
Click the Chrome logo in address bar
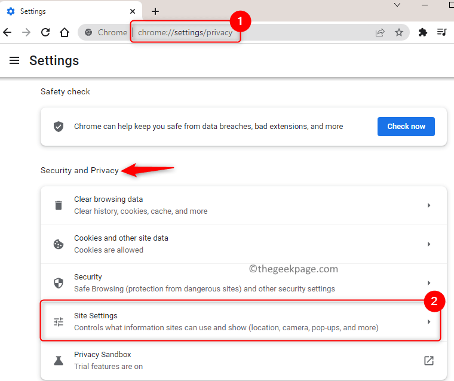click(88, 32)
